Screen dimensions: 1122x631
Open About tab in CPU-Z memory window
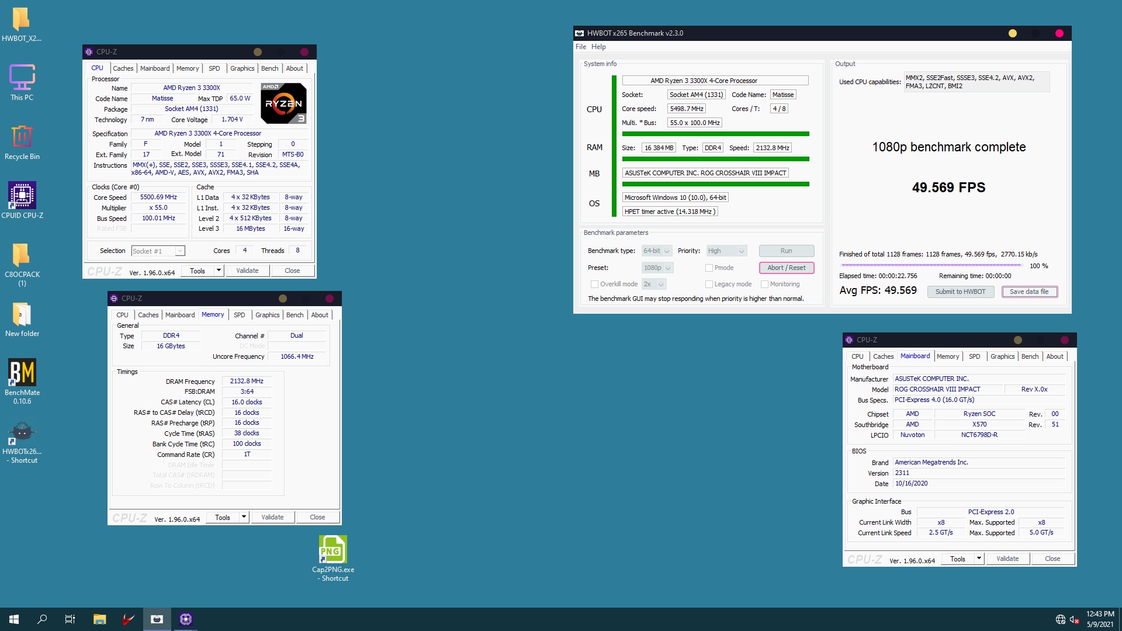(320, 315)
